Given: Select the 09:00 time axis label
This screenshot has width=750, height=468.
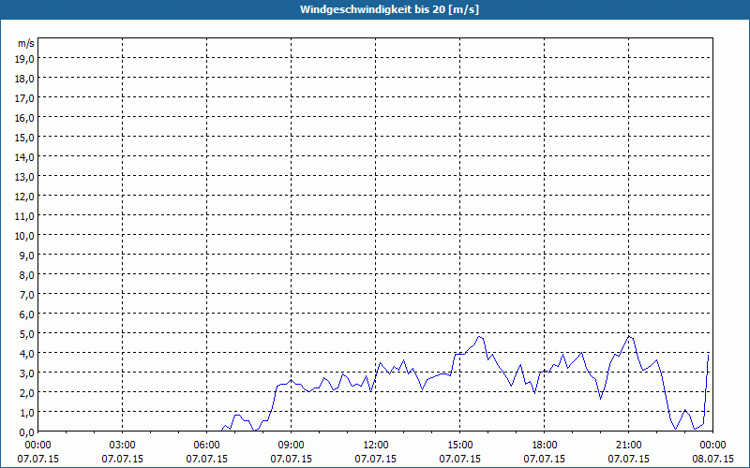Looking at the screenshot, I should coord(292,446).
